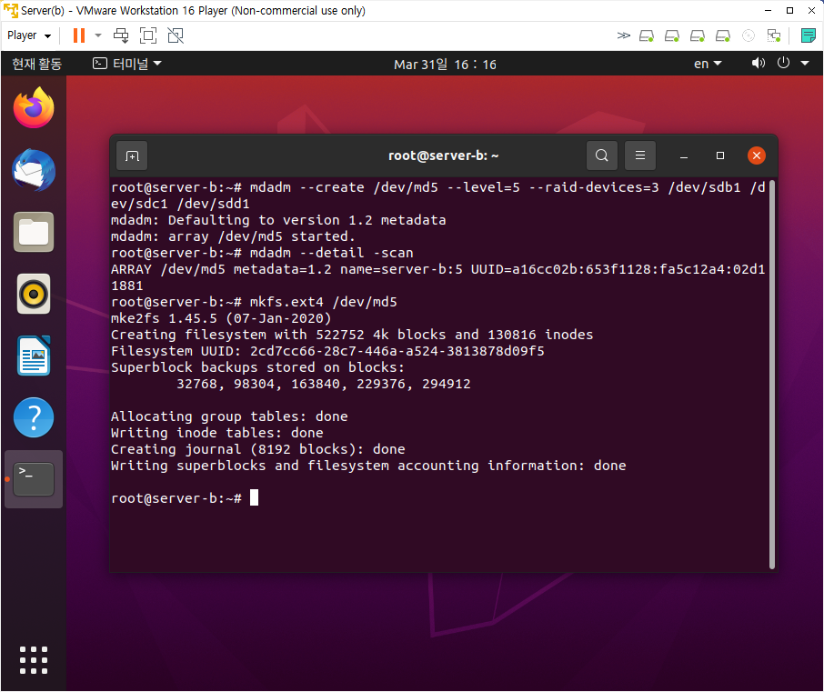The width and height of the screenshot is (824, 692).
Task: Click the first hard disk device icon
Action: (x=647, y=35)
